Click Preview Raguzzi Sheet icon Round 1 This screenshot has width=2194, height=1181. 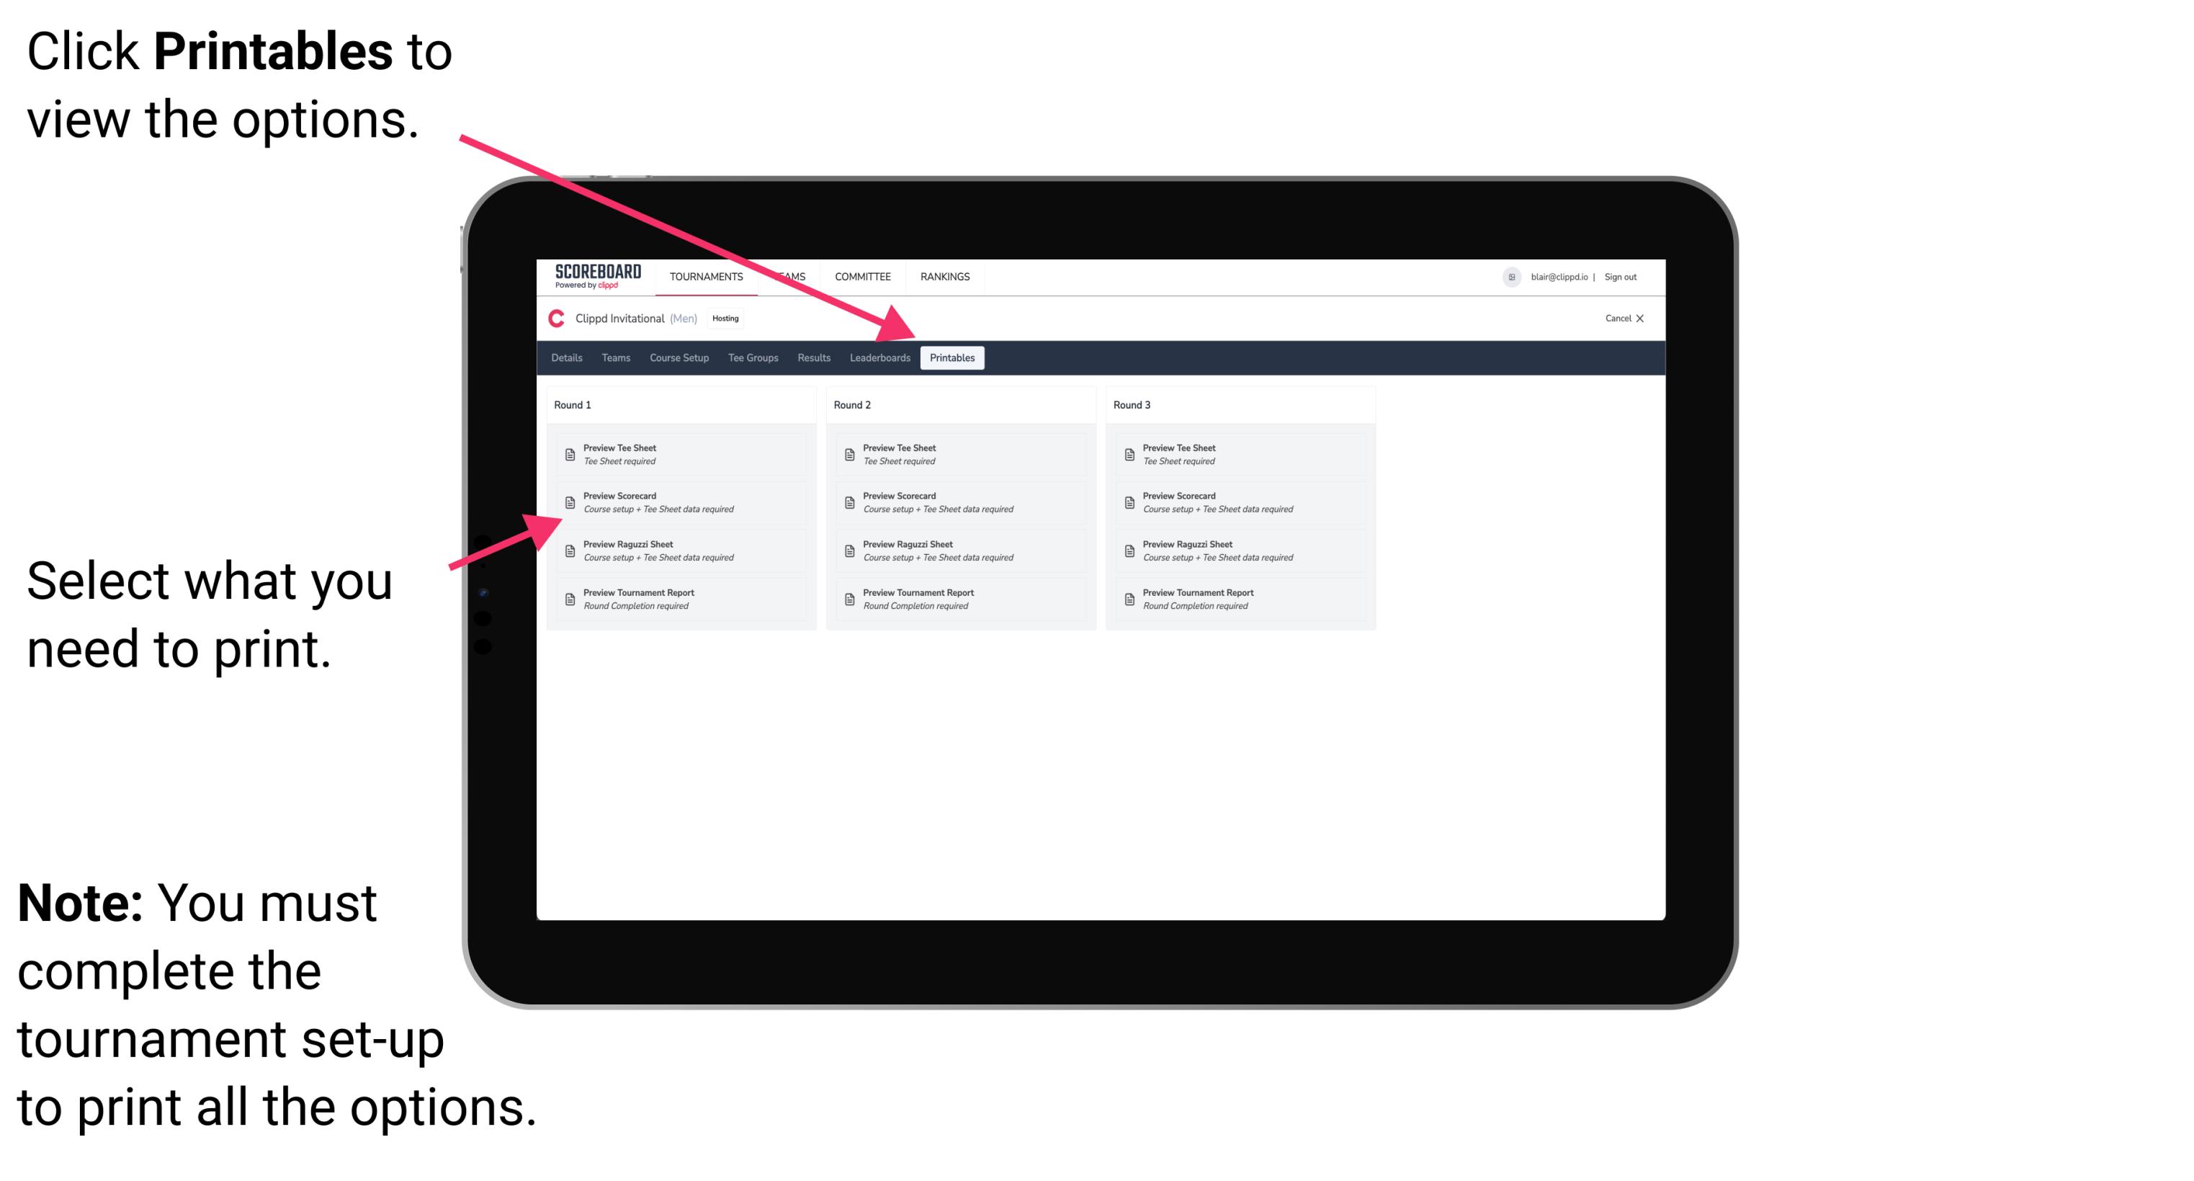568,550
